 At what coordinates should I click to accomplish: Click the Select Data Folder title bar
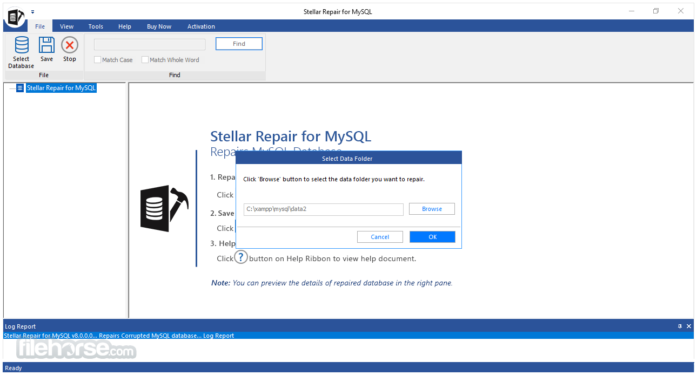click(348, 158)
